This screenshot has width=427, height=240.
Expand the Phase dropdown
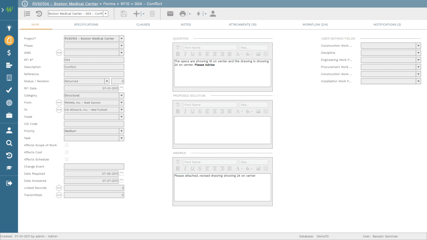point(122,46)
